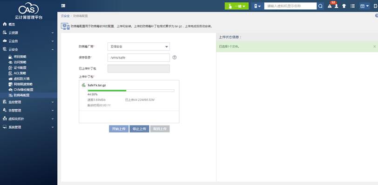The width and height of the screenshot is (378, 185).
Task: Open the 防病毒厂商 vendor combo box
Action: [x=139, y=46]
